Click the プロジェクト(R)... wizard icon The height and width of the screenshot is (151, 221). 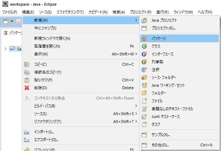coord(144,28)
